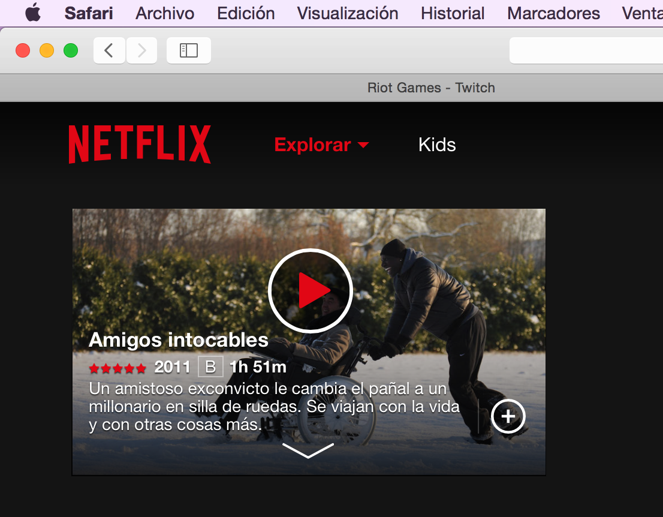The width and height of the screenshot is (663, 517).
Task: Expand details with the down chevron
Action: [x=308, y=450]
